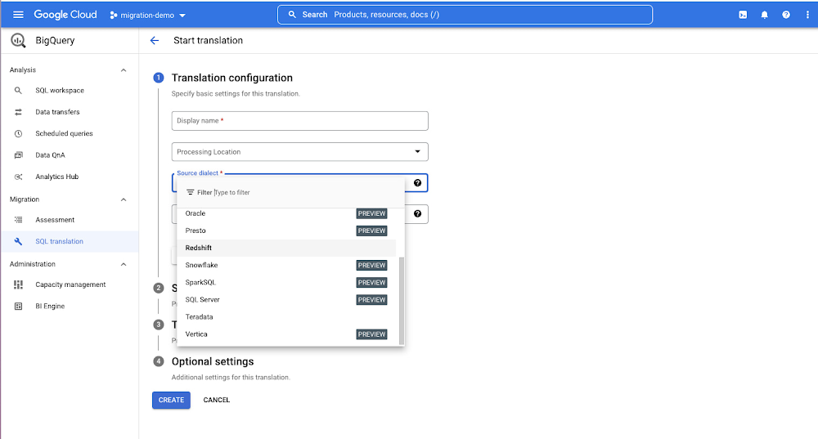Open notifications bell icon
The height and width of the screenshot is (439, 818).
click(x=765, y=15)
